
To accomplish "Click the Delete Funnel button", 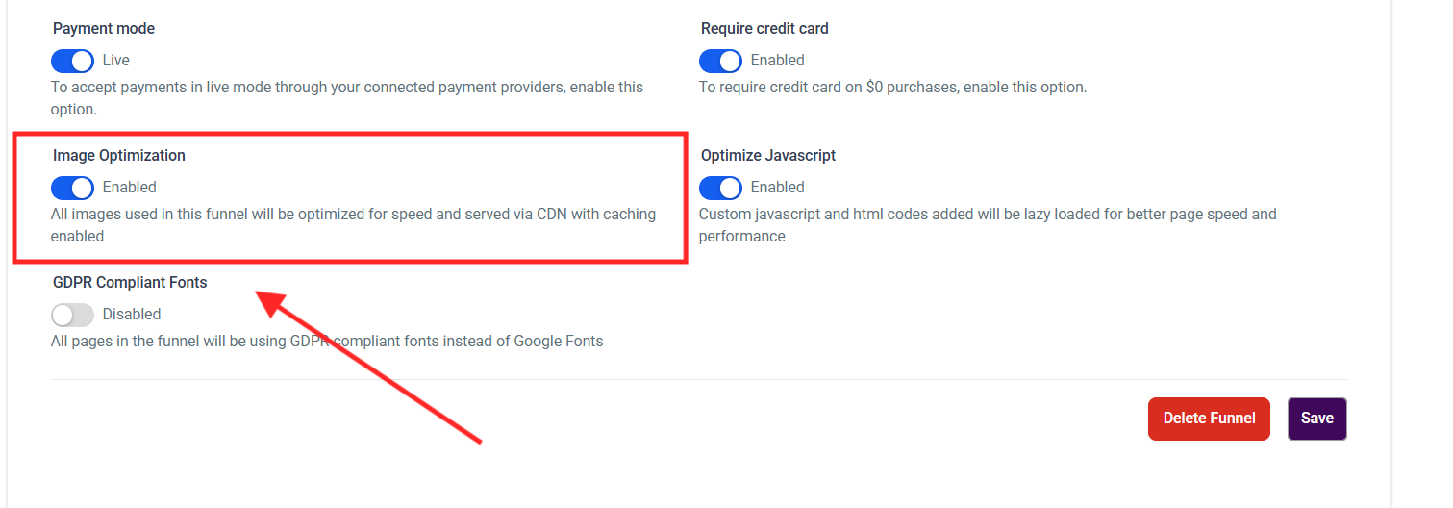I will pyautogui.click(x=1209, y=419).
